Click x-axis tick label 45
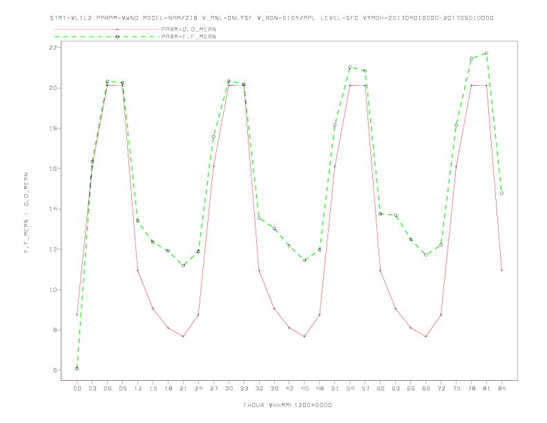 click(x=305, y=388)
